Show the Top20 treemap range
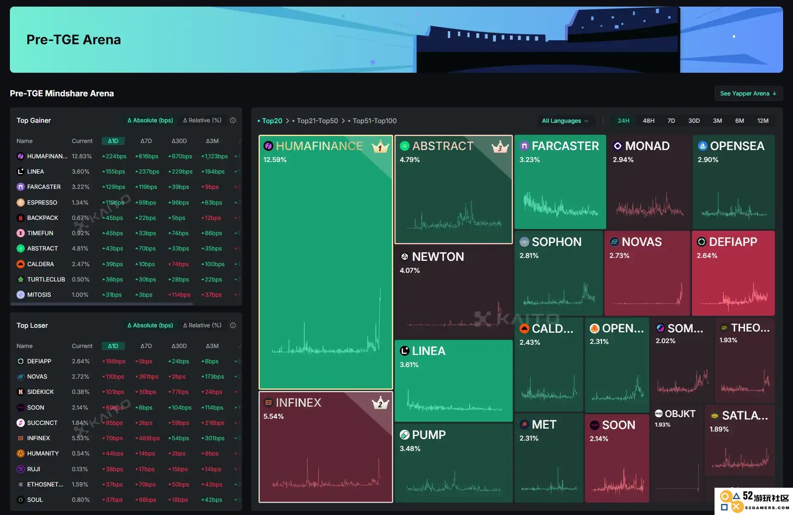 coord(270,121)
